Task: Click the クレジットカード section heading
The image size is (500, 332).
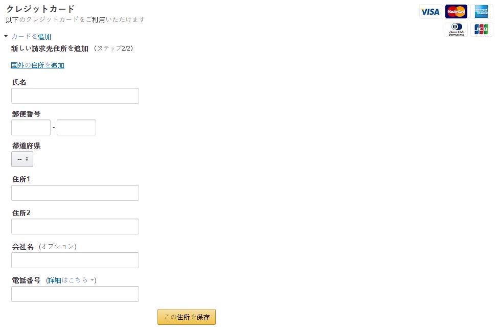Action: 40,9
